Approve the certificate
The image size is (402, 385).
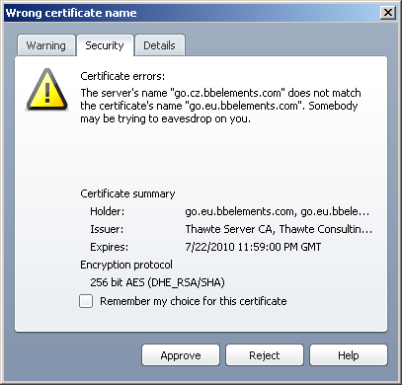pyautogui.click(x=181, y=355)
